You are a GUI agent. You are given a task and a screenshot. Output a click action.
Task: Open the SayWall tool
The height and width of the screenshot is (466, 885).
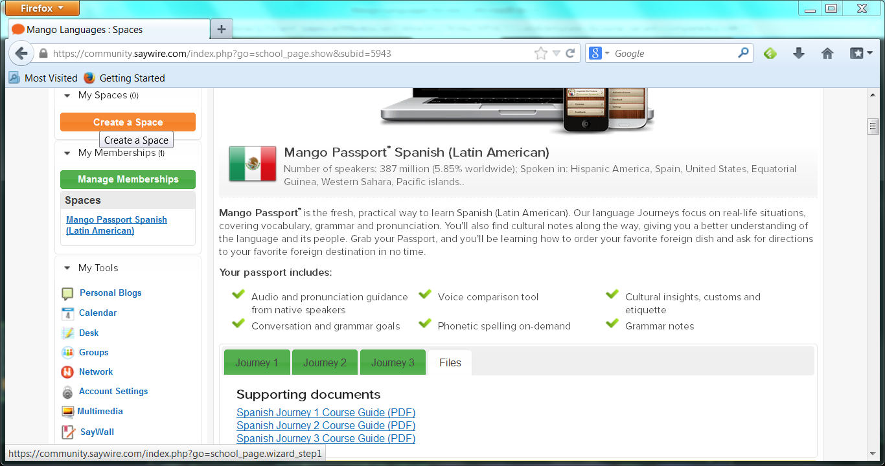coord(95,432)
